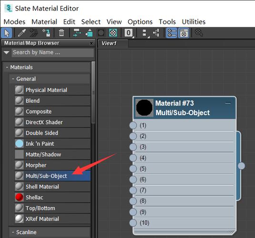This screenshot has width=255, height=238.
Task: Open the Select menu
Action: tap(91, 21)
